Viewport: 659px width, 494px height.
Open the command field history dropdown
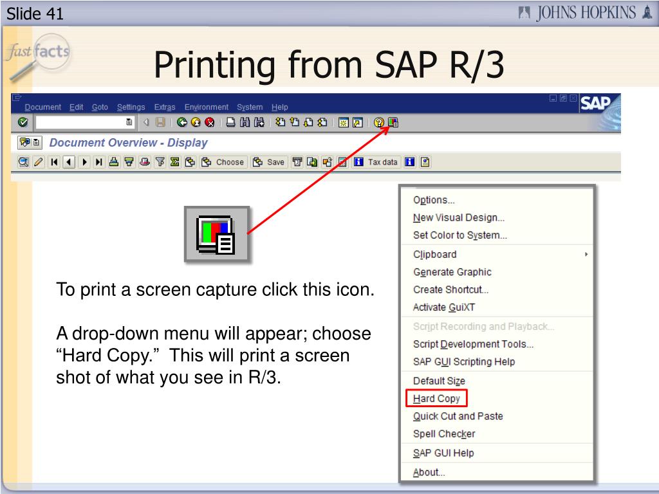coord(129,122)
